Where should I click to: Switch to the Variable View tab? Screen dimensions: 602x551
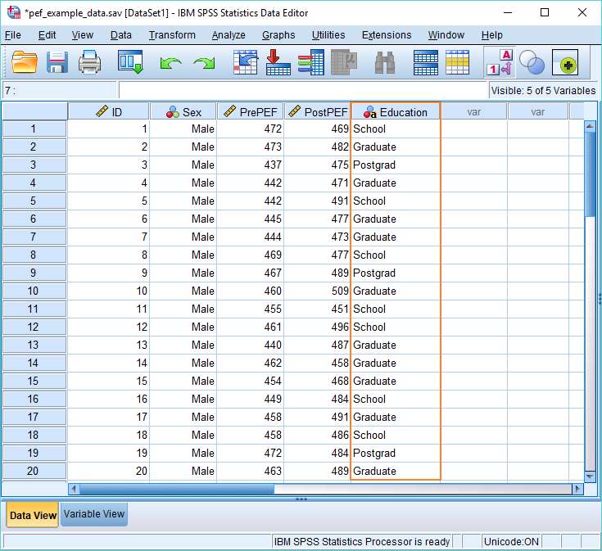[x=94, y=514]
